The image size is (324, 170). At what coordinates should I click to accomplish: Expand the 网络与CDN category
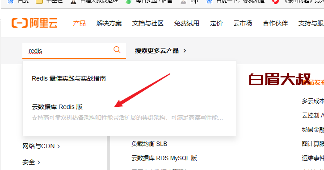click(x=41, y=146)
